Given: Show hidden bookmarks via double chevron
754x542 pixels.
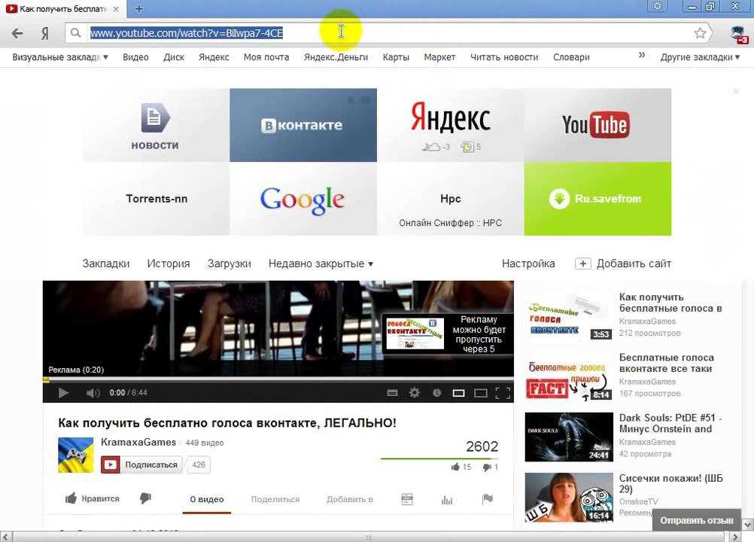Looking at the screenshot, I should pos(641,55).
